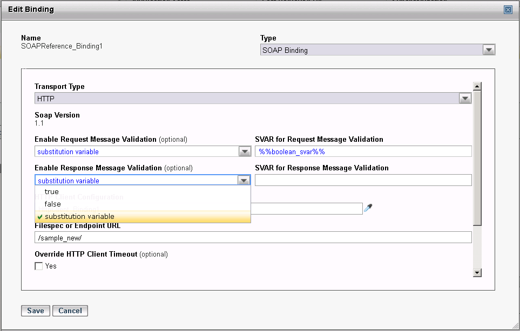This screenshot has width=520, height=331.
Task: Pick the substitution variable option
Action: point(79,217)
